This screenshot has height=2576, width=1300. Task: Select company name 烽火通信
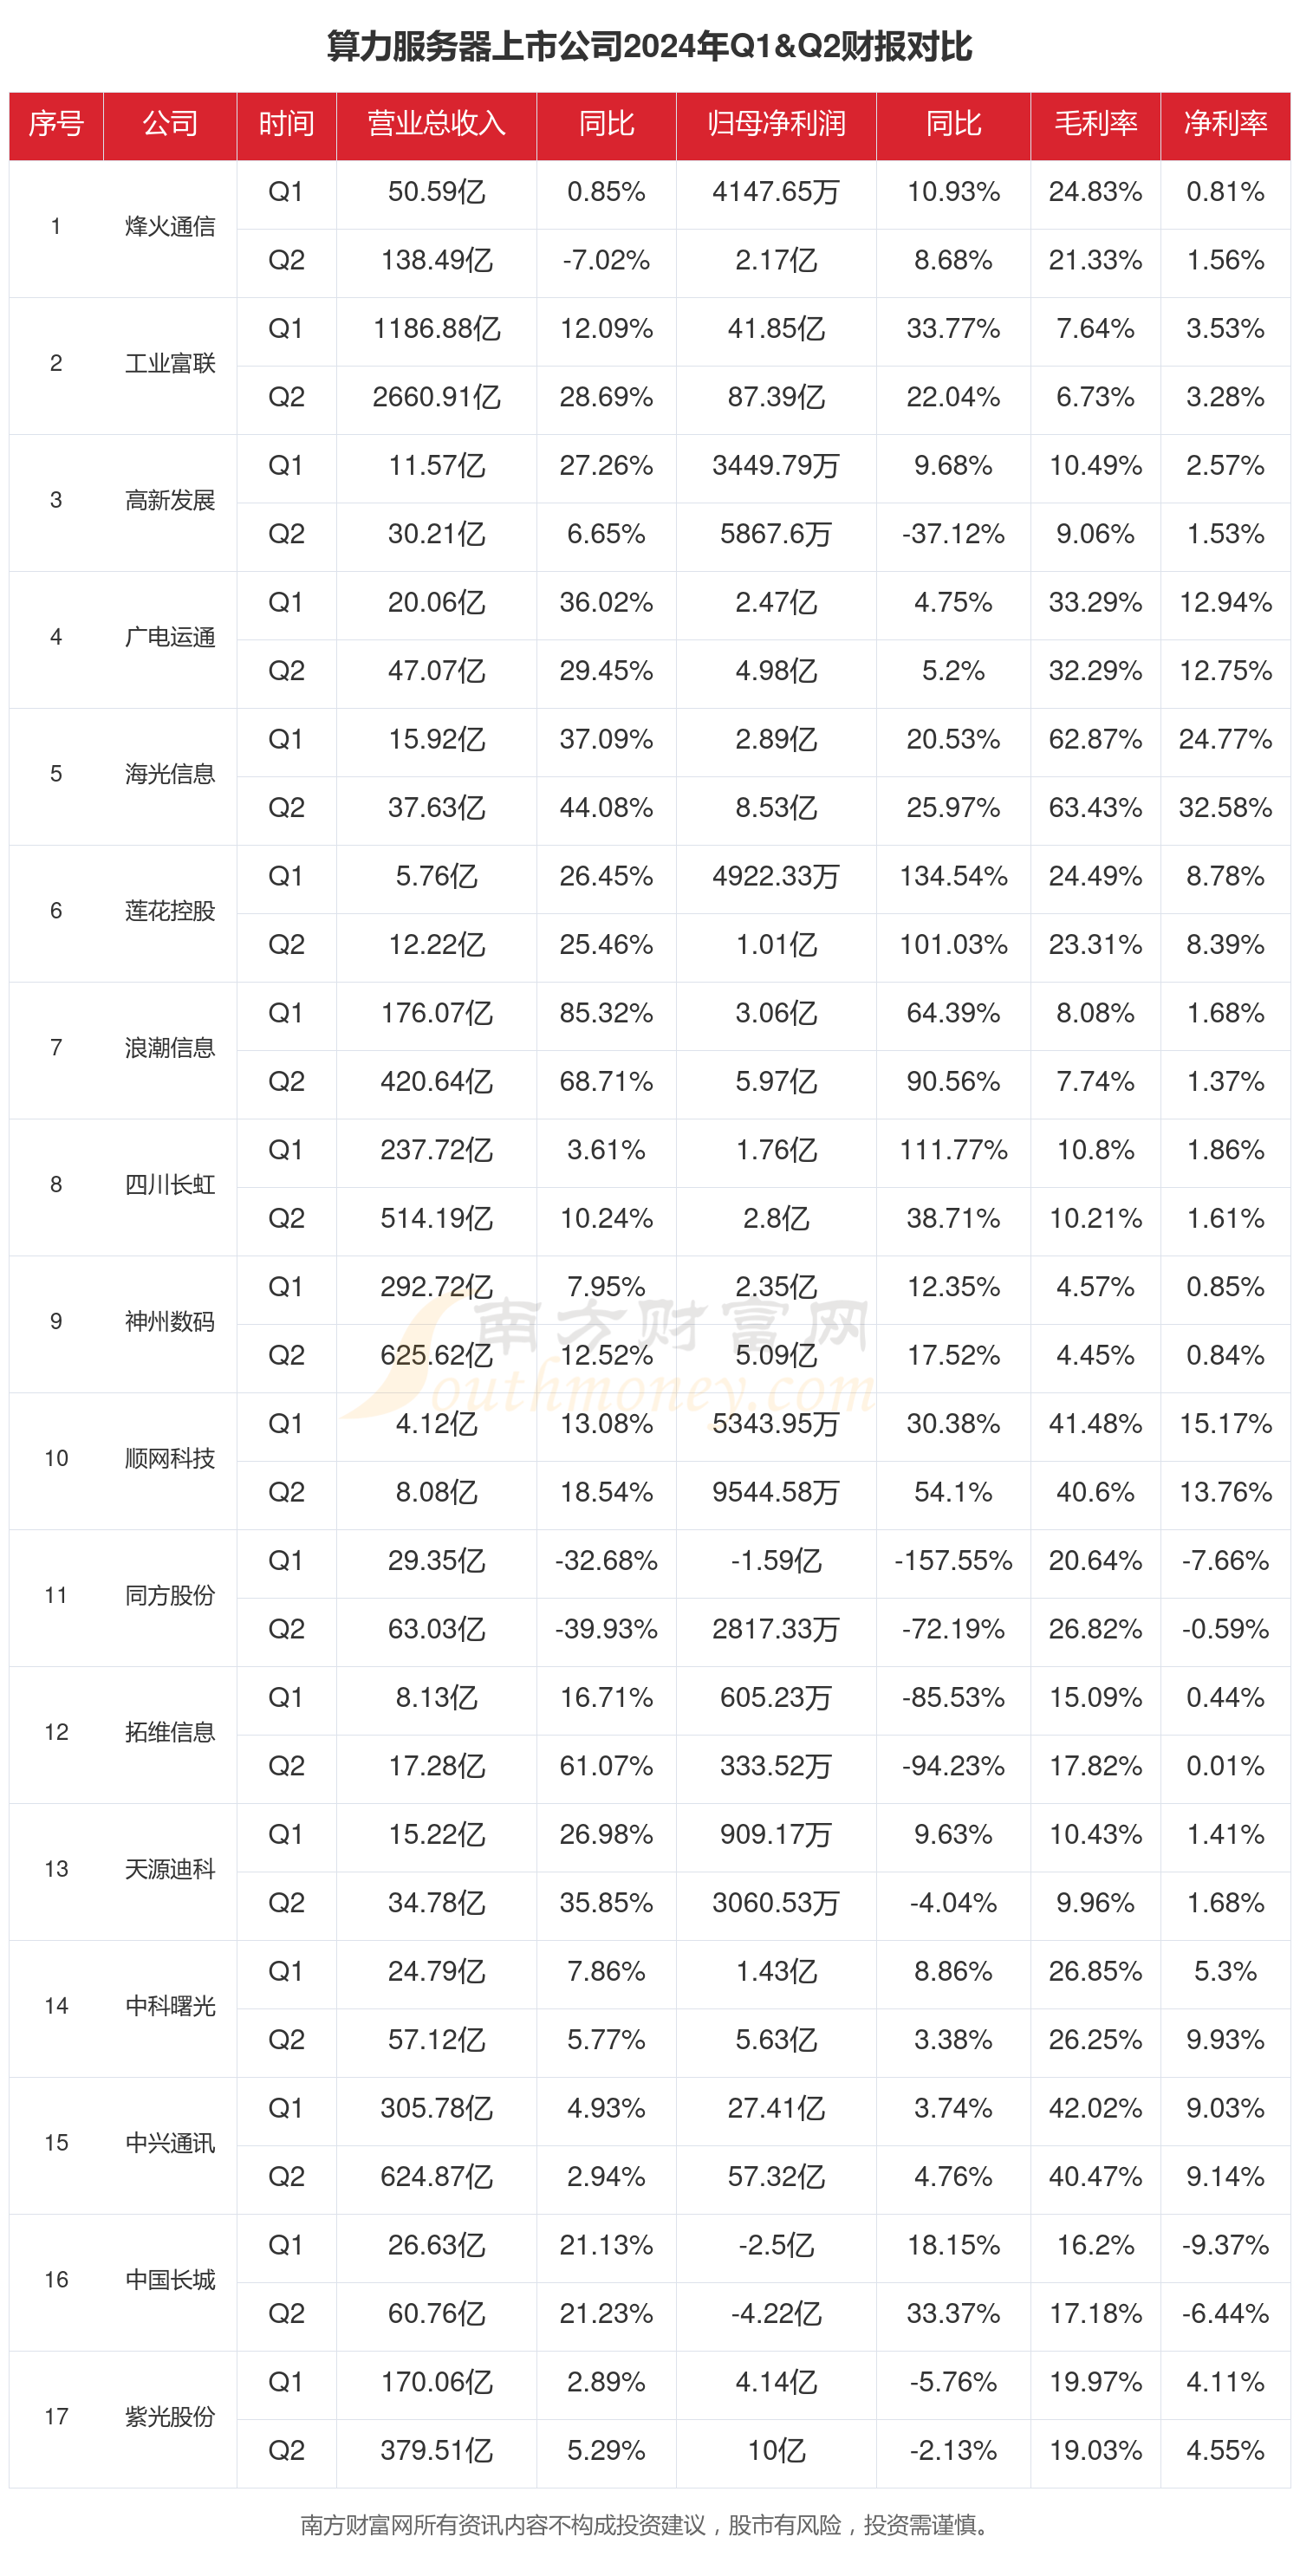(x=170, y=227)
